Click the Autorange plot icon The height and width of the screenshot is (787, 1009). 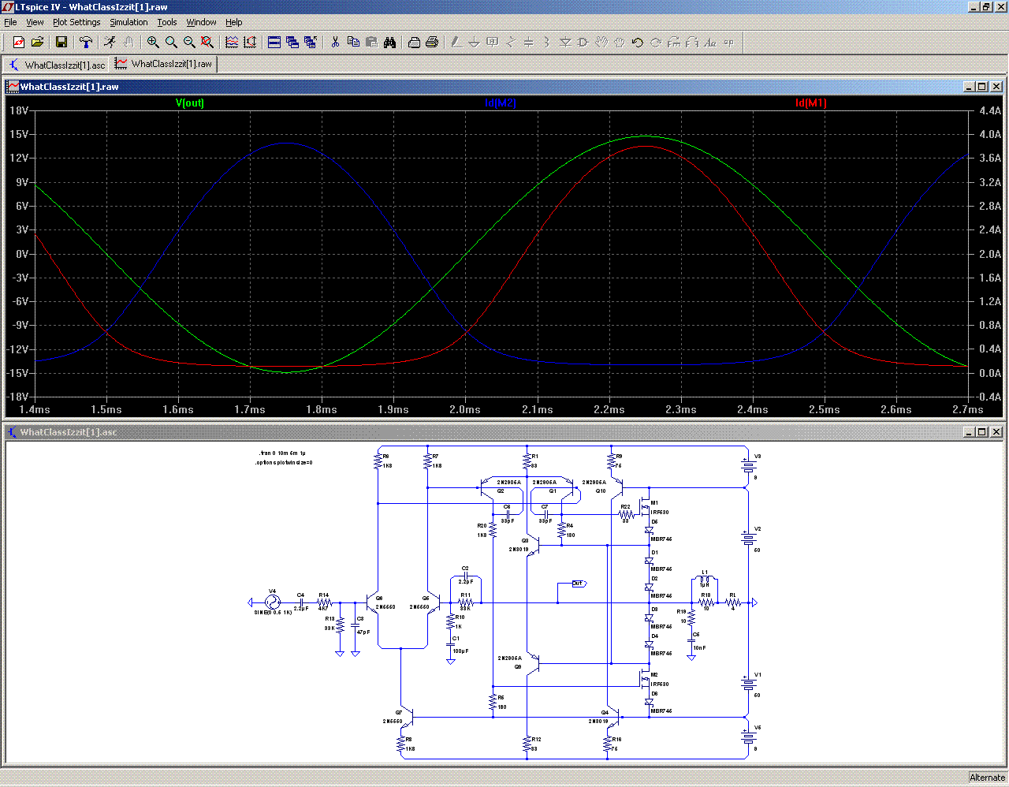250,43
